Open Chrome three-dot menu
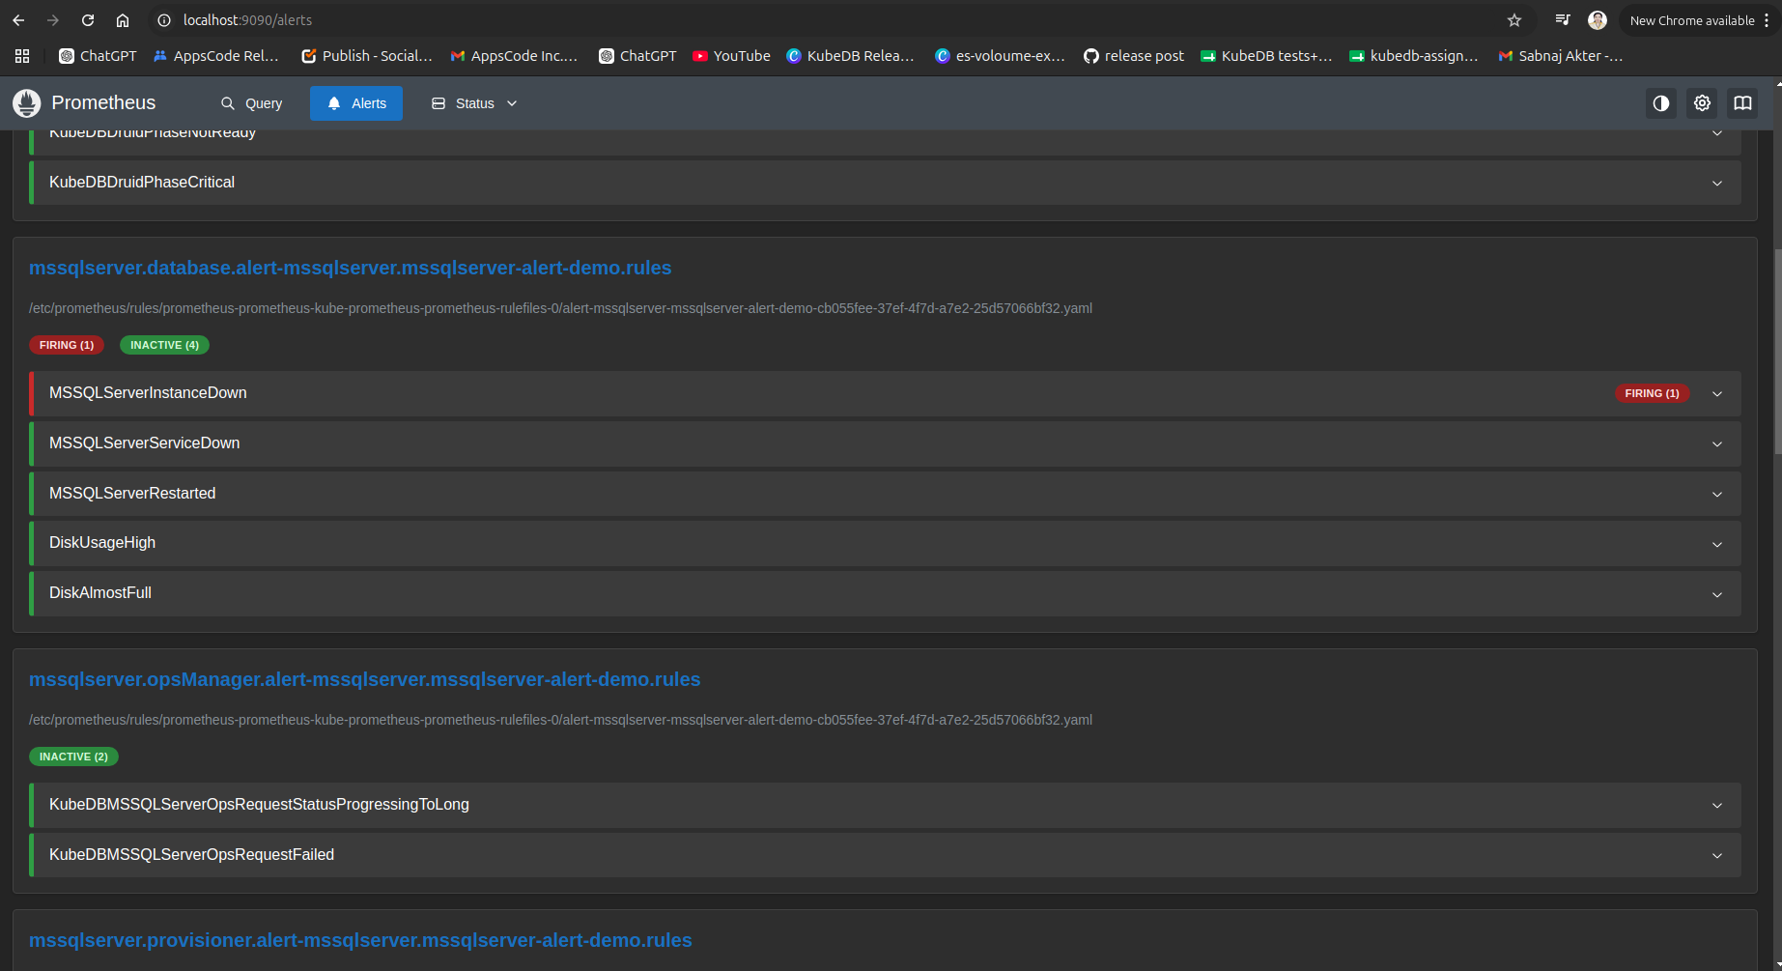Viewport: 1782px width, 971px height. tap(1767, 20)
